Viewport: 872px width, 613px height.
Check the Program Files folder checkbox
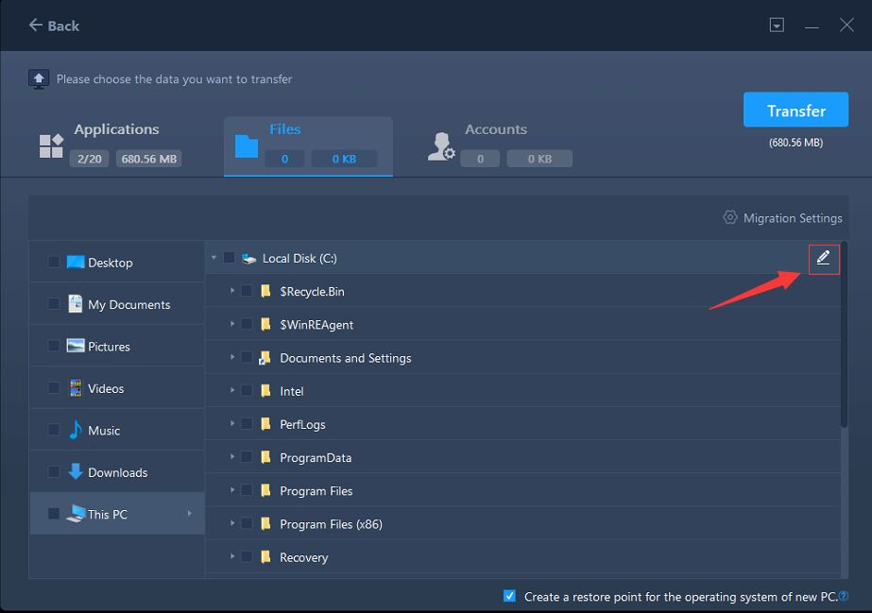coord(247,490)
